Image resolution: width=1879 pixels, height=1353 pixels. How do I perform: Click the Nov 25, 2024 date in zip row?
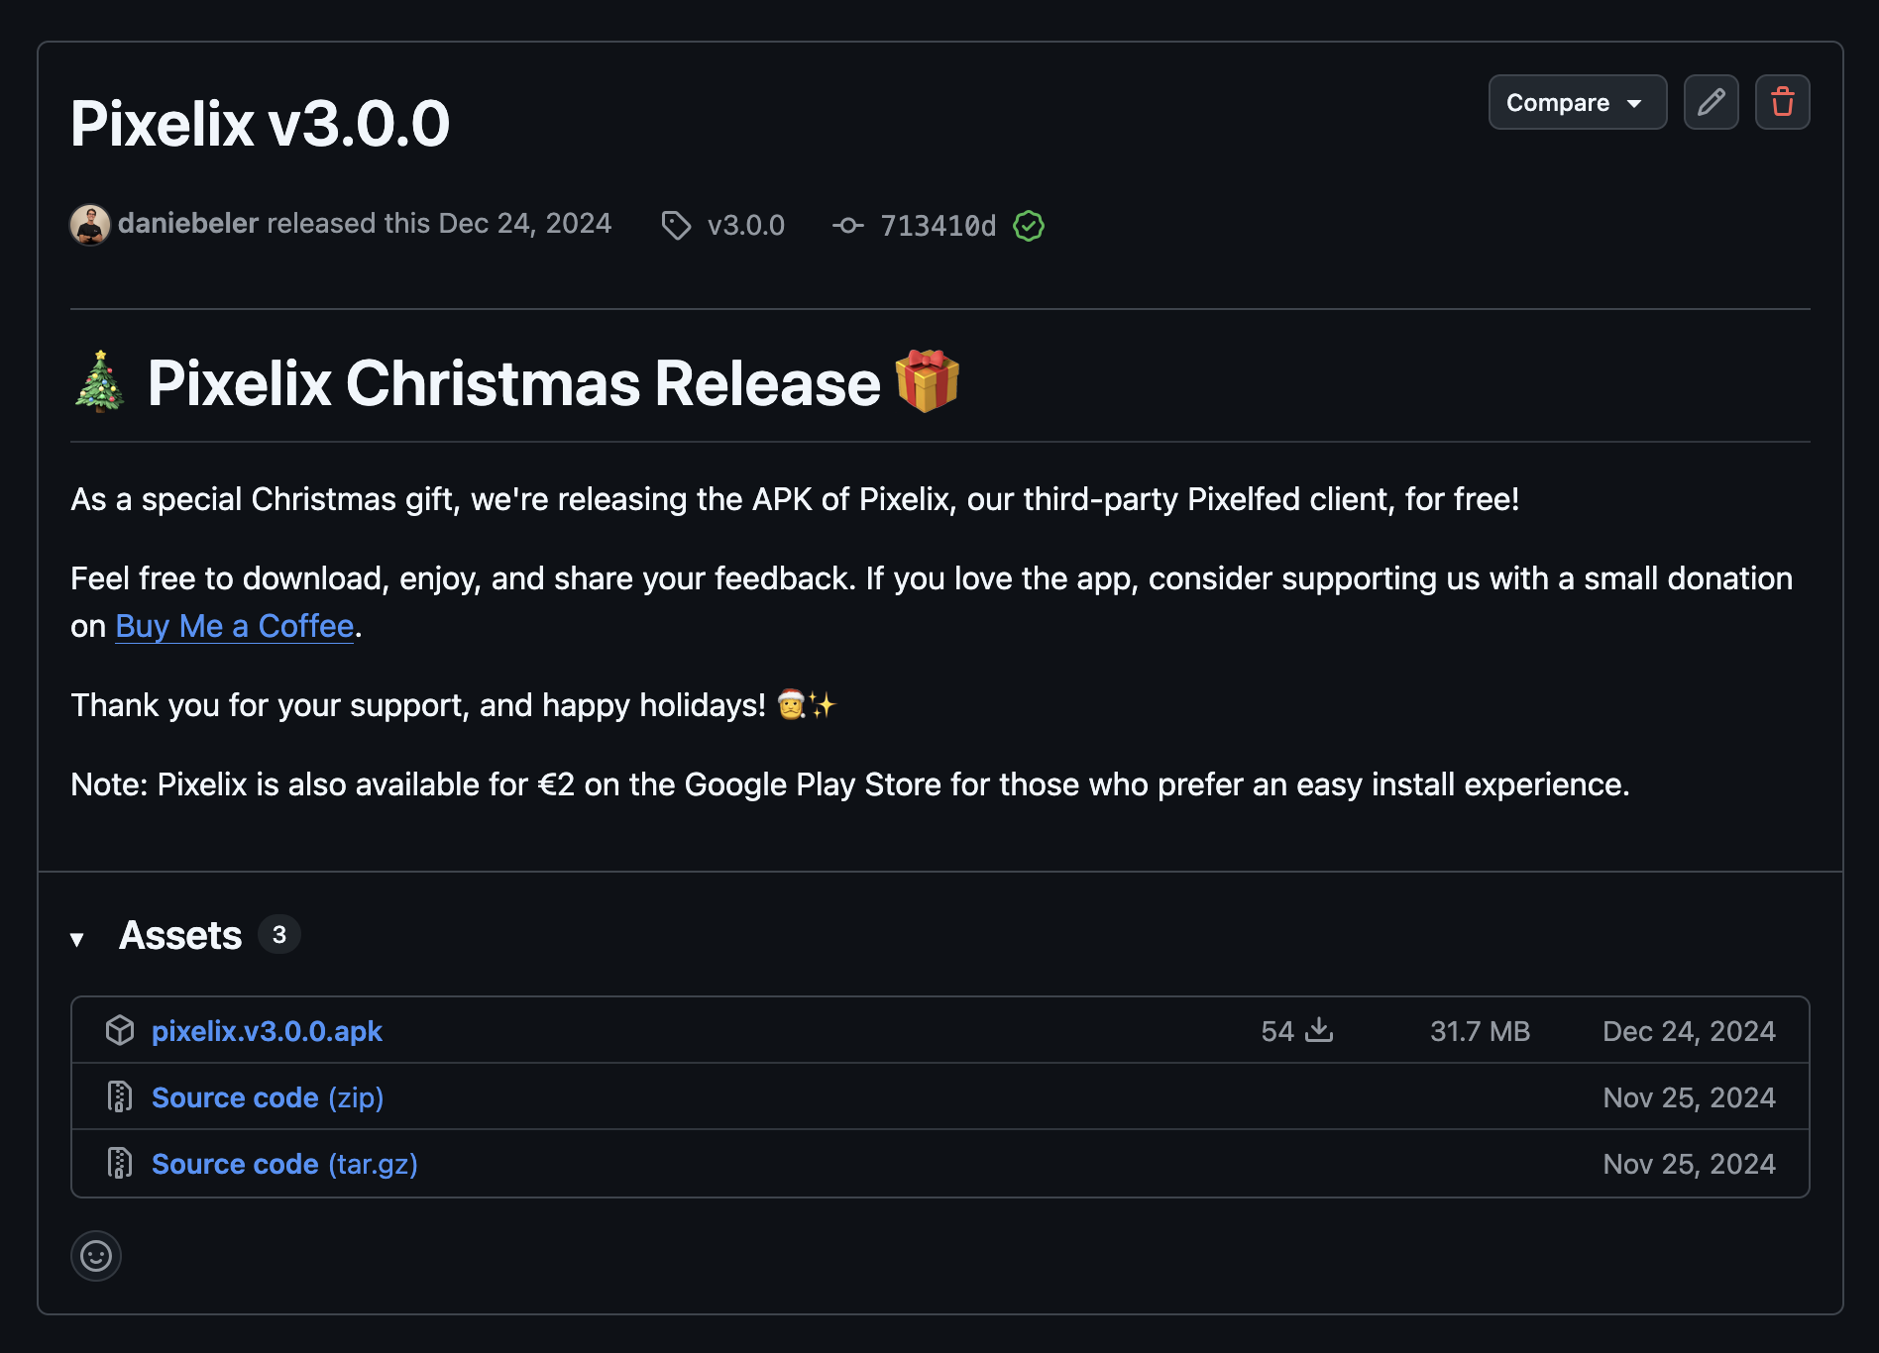click(x=1689, y=1097)
